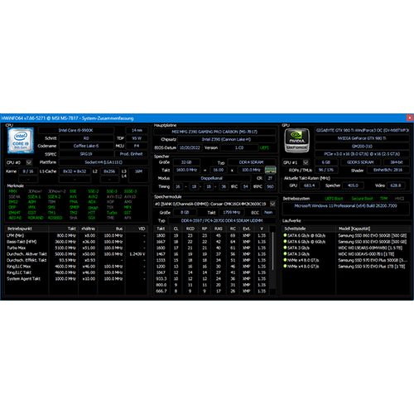Select the 1800 MHz timing row
Image resolution: width=414 pixels, height=414 pixels.
(x=211, y=235)
